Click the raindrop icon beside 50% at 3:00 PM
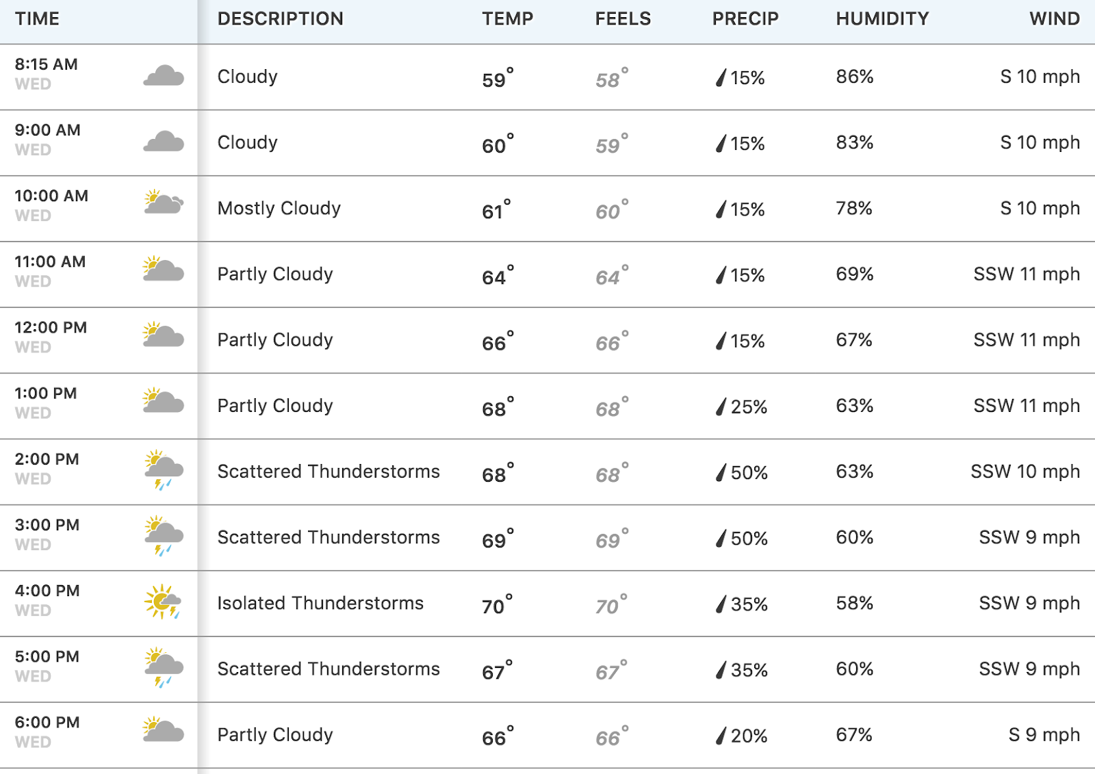This screenshot has width=1095, height=774. (721, 539)
